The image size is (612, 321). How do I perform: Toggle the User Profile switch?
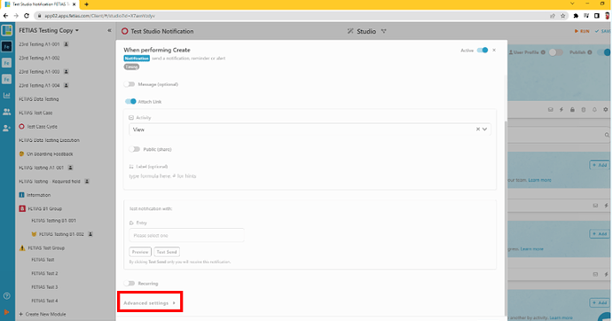556,52
